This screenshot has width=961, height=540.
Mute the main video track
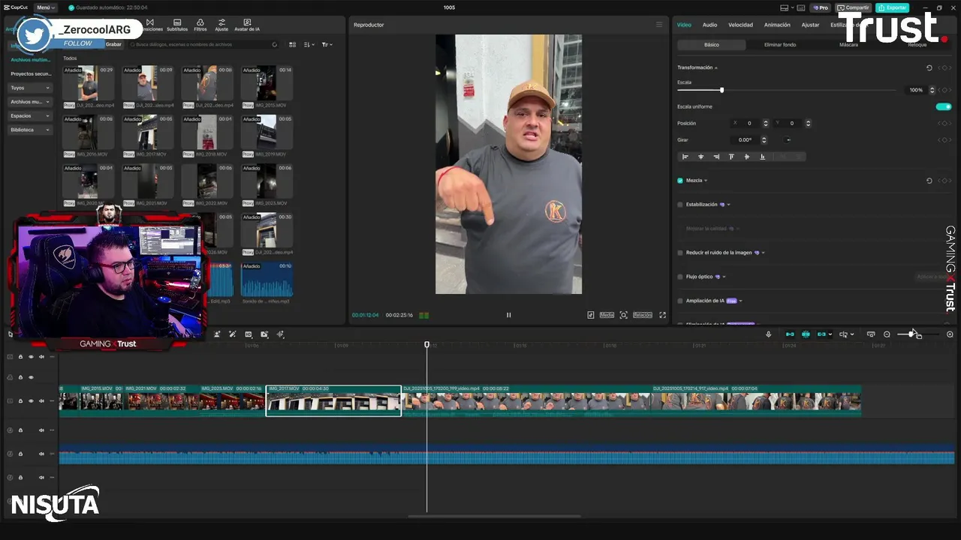click(41, 401)
